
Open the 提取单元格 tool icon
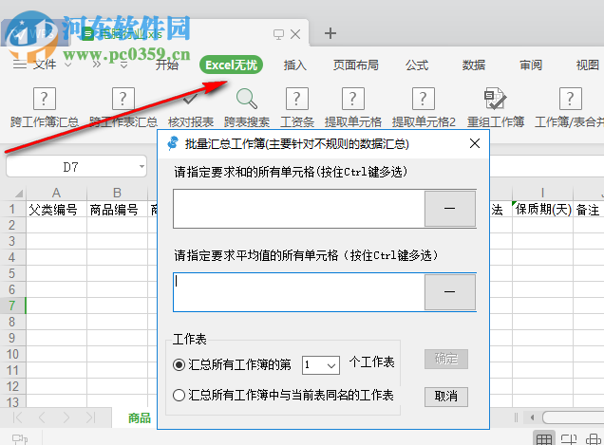pos(353,99)
